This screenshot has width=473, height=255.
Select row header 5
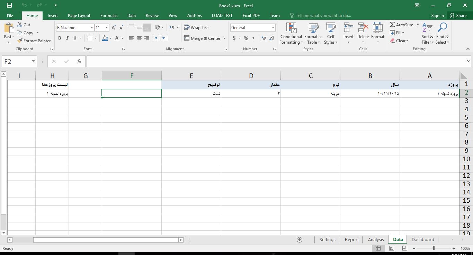coord(466,117)
